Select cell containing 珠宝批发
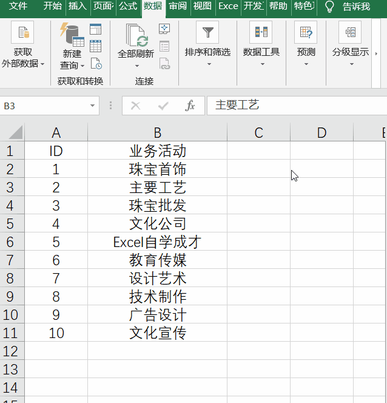Image resolution: width=387 pixels, height=403 pixels. [x=158, y=205]
